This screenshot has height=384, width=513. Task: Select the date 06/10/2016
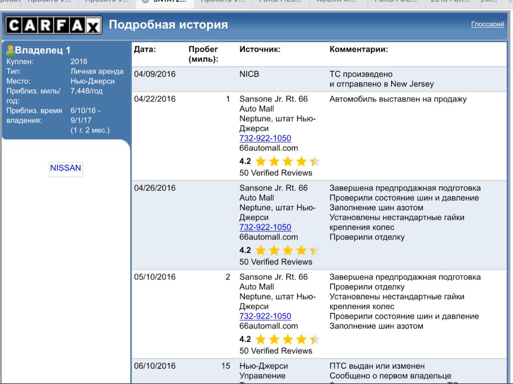pos(155,366)
